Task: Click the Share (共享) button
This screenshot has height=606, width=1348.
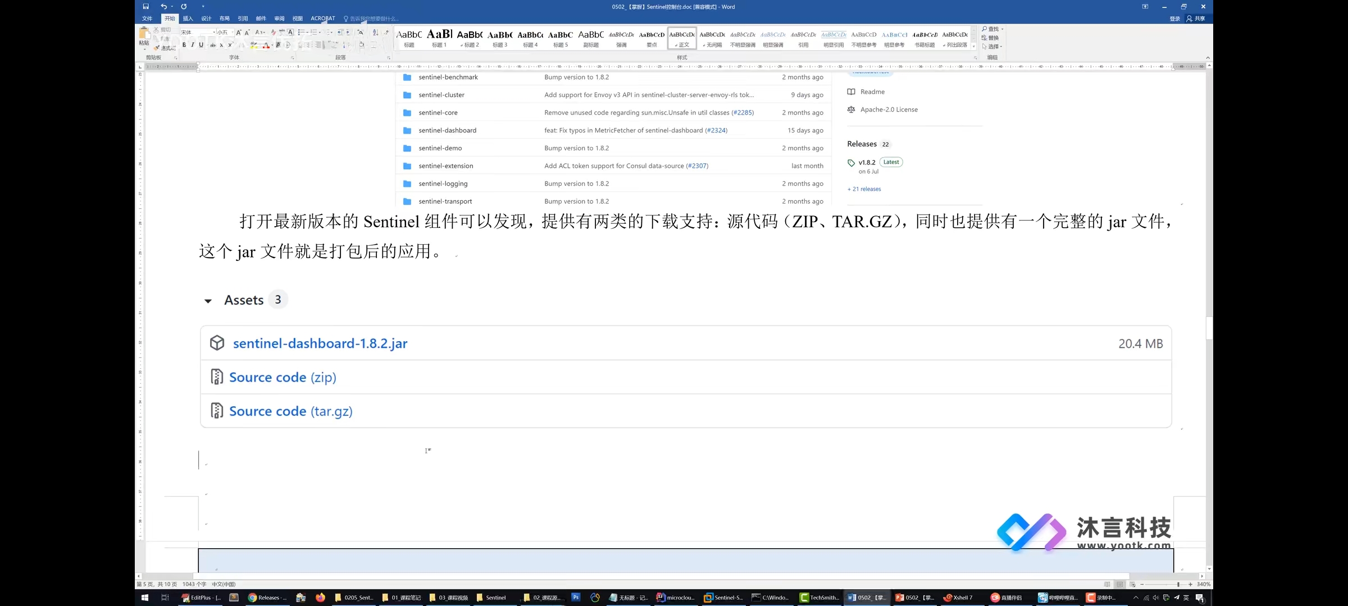Action: (1196, 19)
